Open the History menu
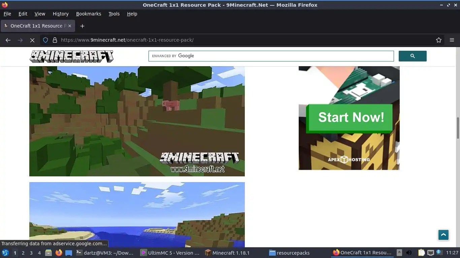The width and height of the screenshot is (460, 258). point(61,14)
